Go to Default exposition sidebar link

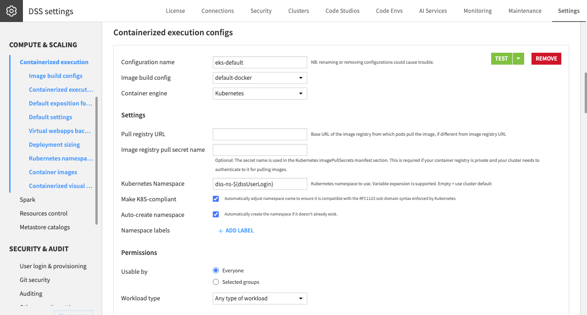(61, 103)
